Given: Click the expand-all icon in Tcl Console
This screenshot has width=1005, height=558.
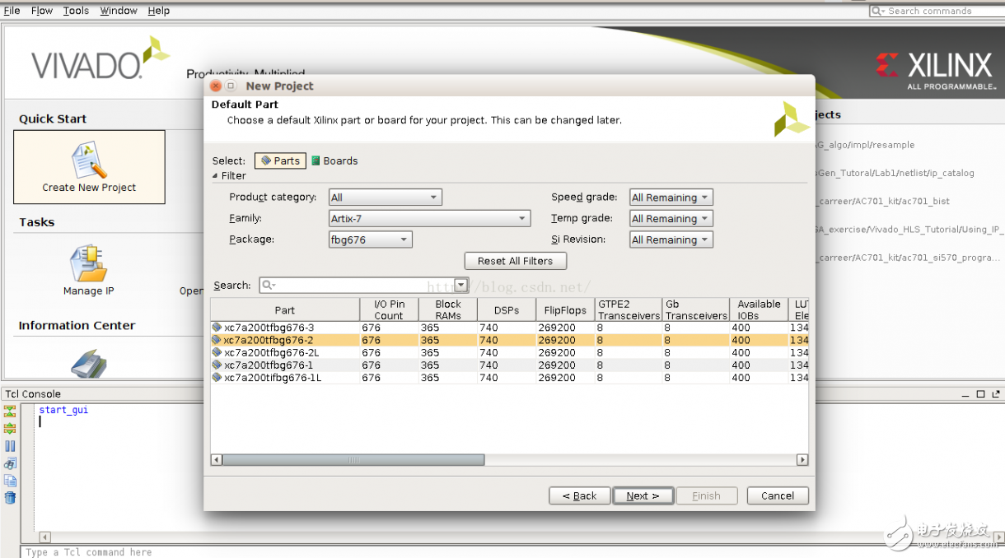Looking at the screenshot, I should coord(10,428).
